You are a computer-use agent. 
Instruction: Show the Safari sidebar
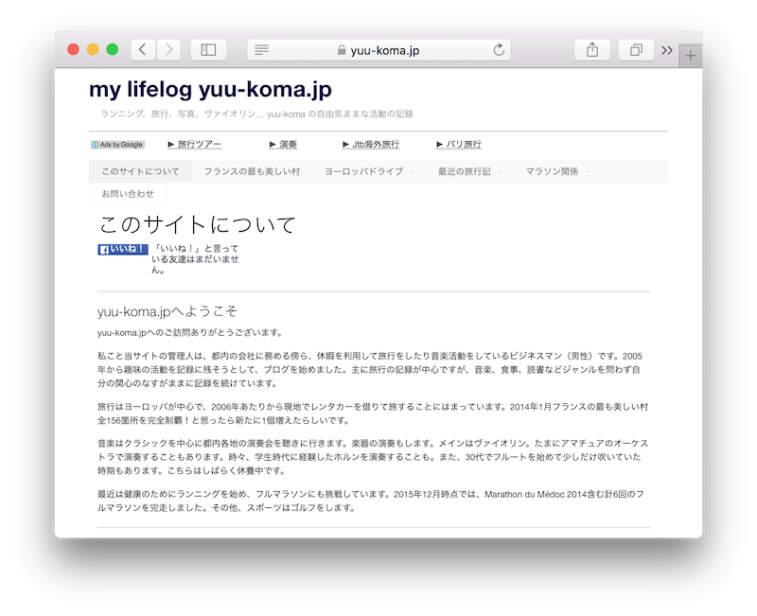click(x=208, y=50)
